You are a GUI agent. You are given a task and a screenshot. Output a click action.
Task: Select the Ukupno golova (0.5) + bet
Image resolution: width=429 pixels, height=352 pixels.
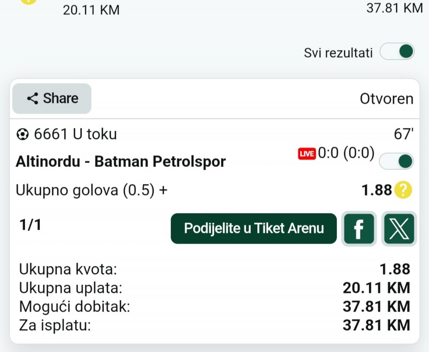(91, 190)
